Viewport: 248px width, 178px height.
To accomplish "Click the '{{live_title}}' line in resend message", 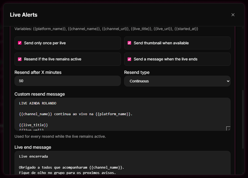I will (33, 125).
